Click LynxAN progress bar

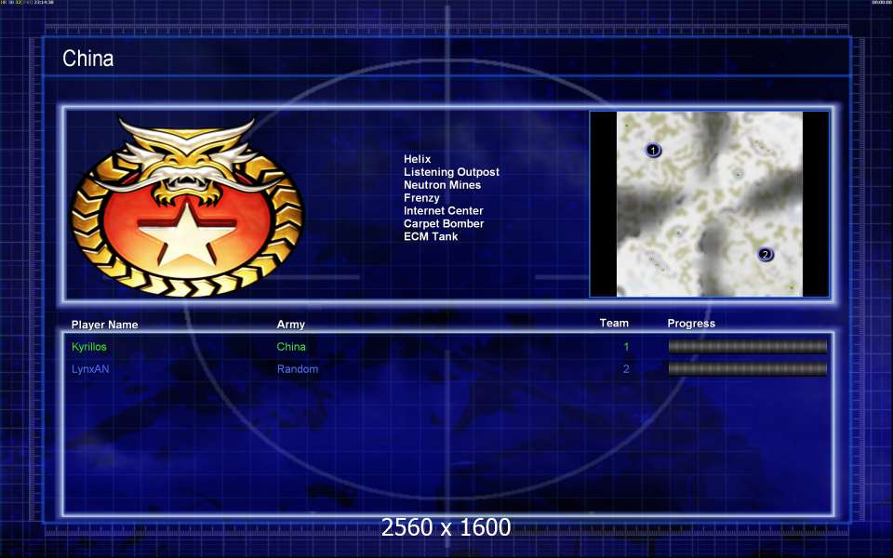click(x=747, y=369)
